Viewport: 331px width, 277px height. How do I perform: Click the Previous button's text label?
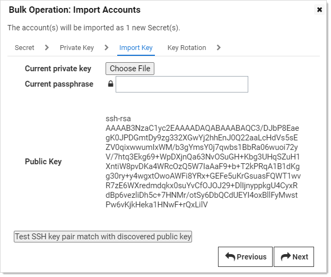(251, 257)
